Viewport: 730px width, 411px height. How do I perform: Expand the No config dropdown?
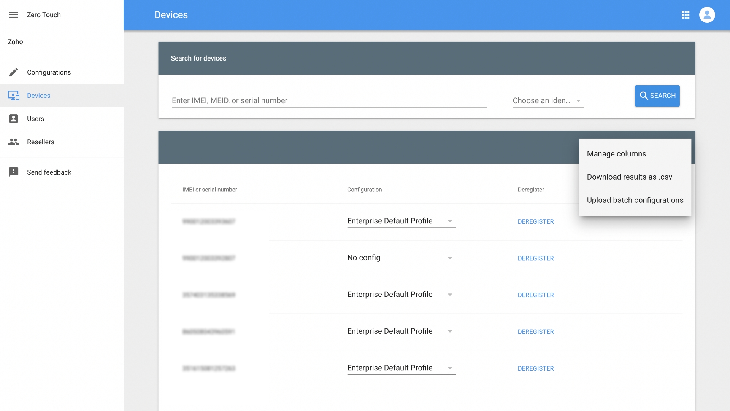[x=401, y=258]
